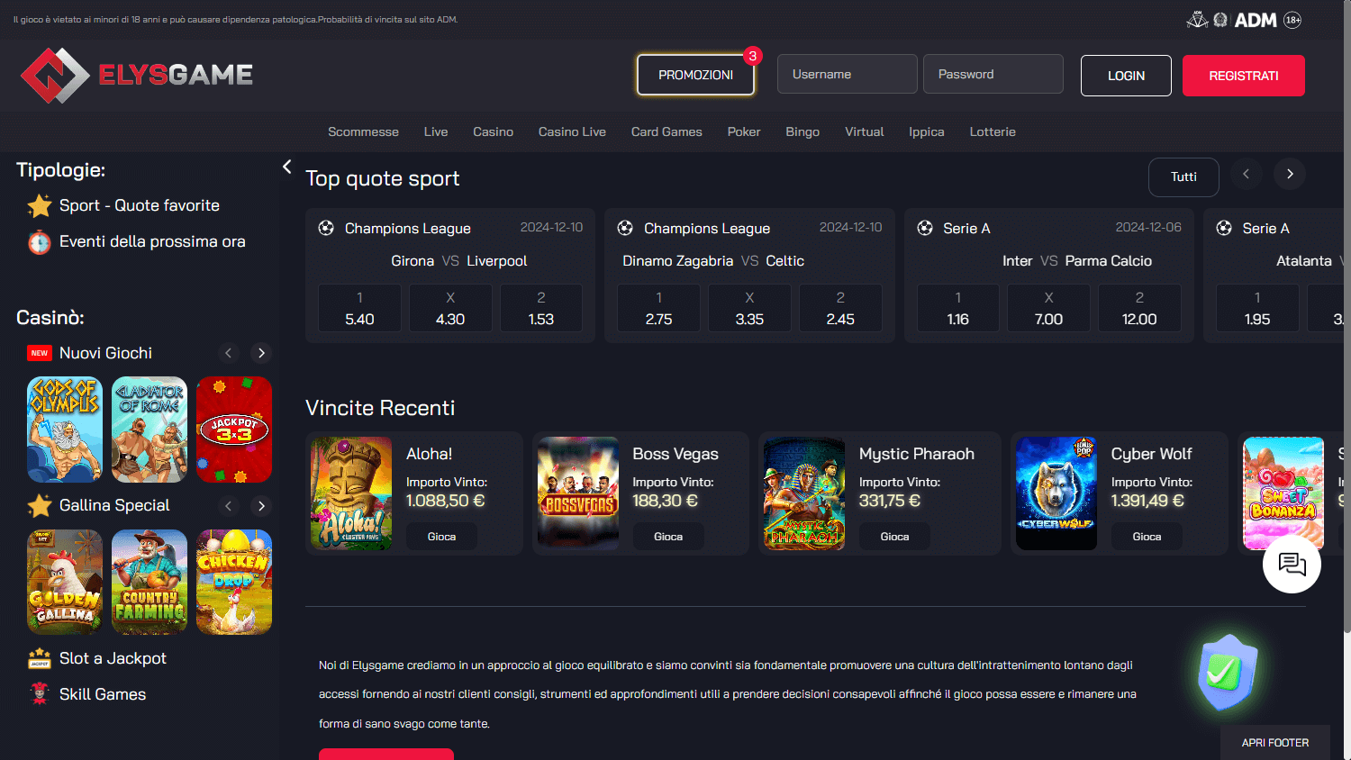Select draw odds 3.35 for Dinamo Zagabria vs Celtic

point(749,308)
